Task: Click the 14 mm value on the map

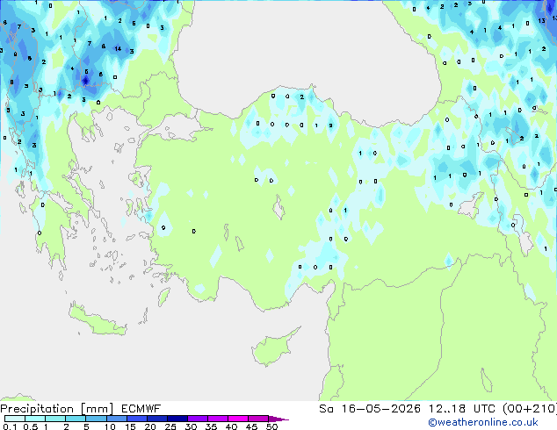Action: click(118, 48)
